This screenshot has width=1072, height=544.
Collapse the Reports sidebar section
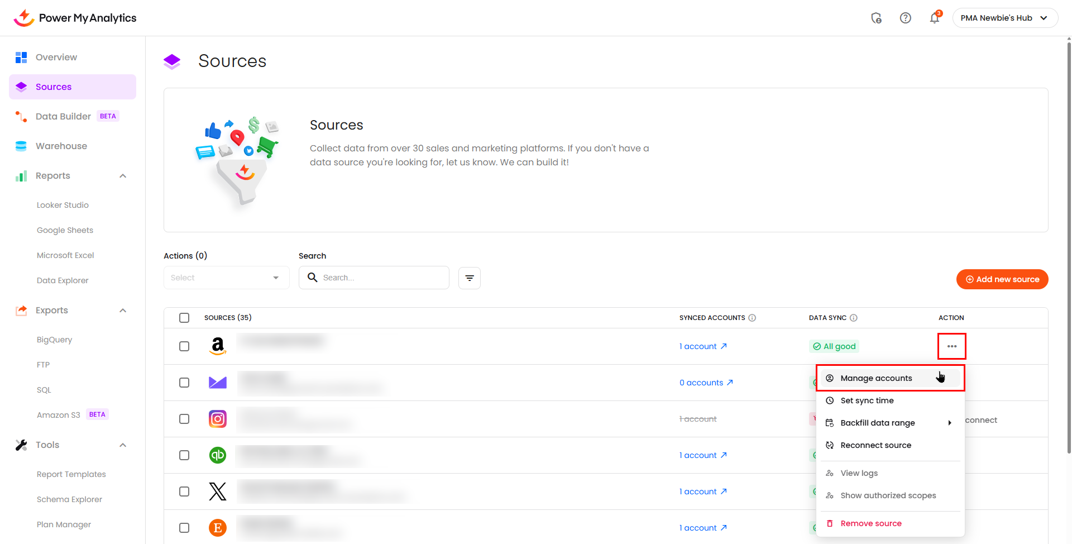point(123,176)
